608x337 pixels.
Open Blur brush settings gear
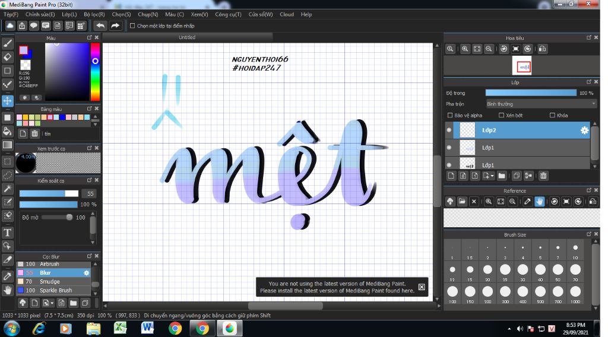pyautogui.click(x=87, y=273)
